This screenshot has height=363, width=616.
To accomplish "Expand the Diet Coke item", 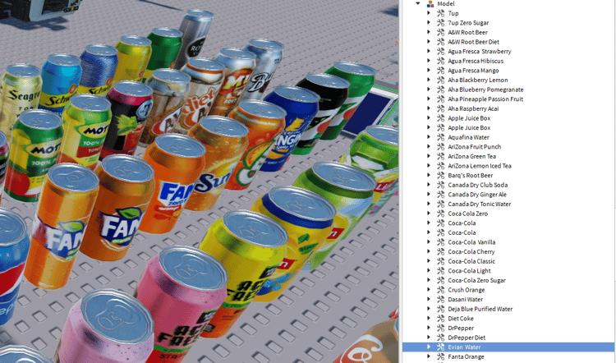I will 429,318.
